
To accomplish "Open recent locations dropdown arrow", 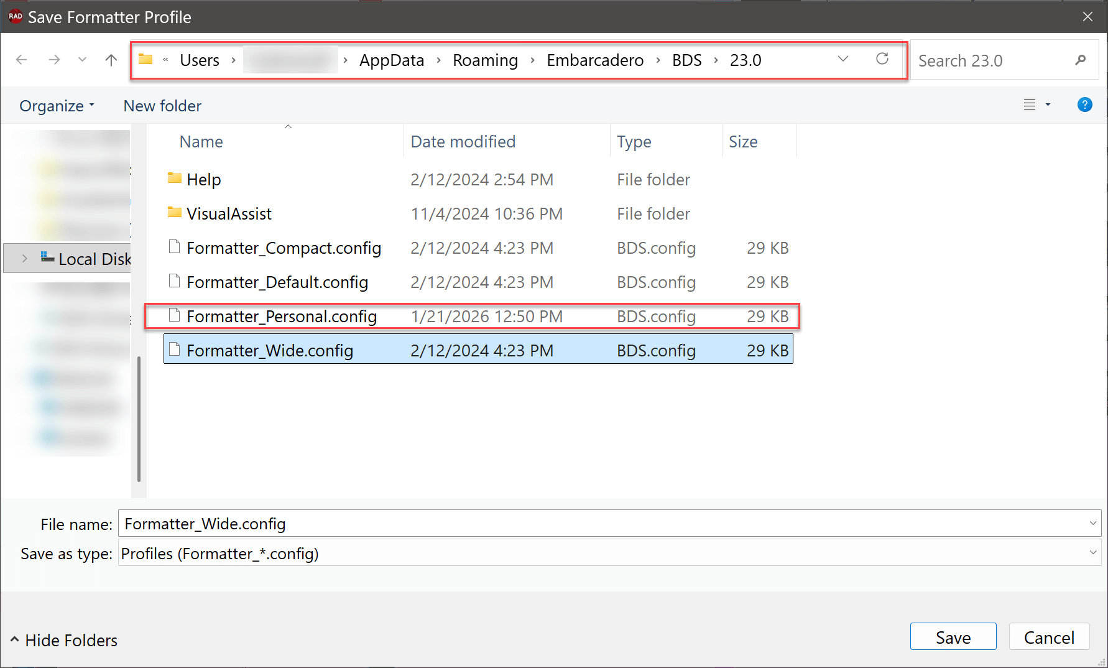I will [82, 60].
